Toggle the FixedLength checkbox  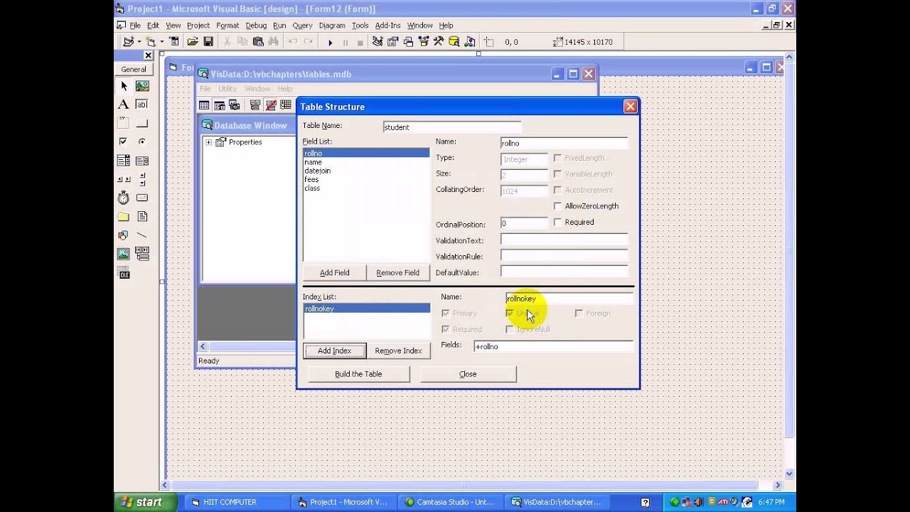pos(558,158)
